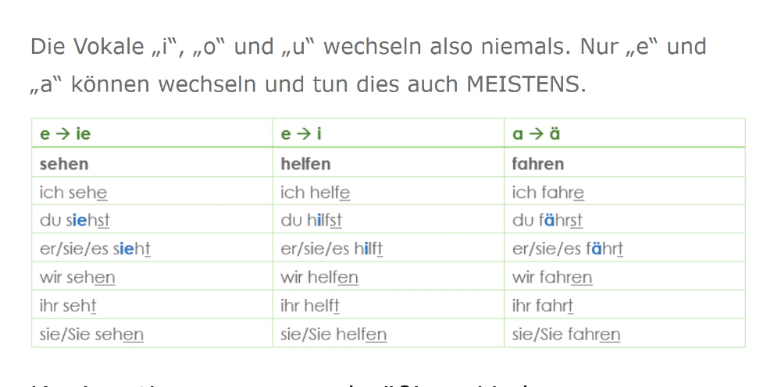Click the 'e → ie' column header
This screenshot has width=774, height=387.
[x=65, y=134]
